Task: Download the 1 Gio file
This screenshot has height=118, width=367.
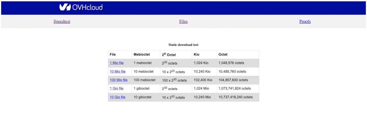Action: click(116, 88)
